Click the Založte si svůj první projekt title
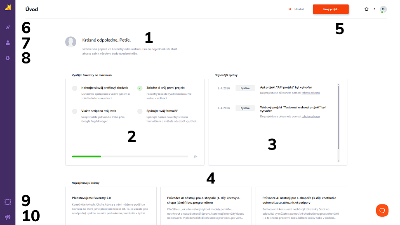Viewport: 400px width, 225px height. pyautogui.click(x=165, y=88)
